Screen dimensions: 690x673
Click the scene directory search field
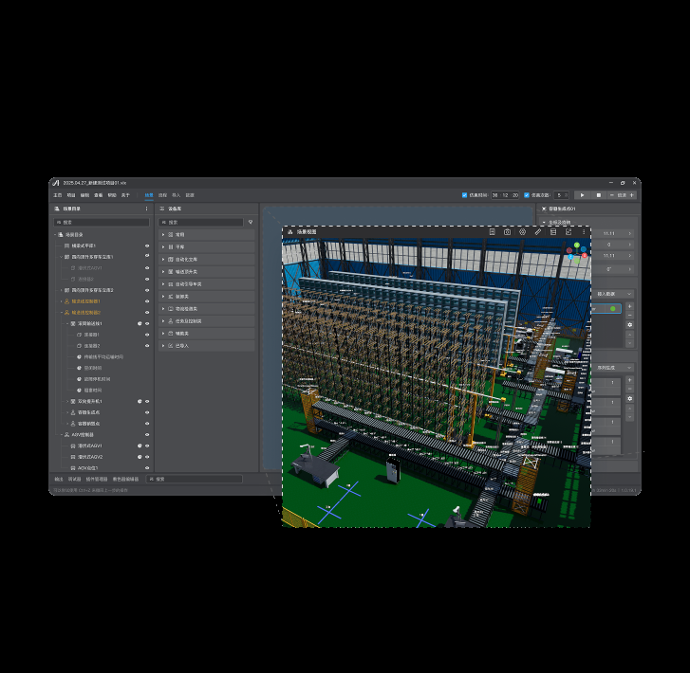click(x=102, y=223)
